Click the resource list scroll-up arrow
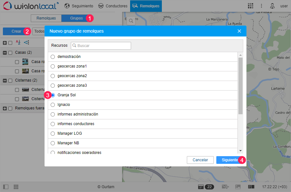 click(240, 55)
